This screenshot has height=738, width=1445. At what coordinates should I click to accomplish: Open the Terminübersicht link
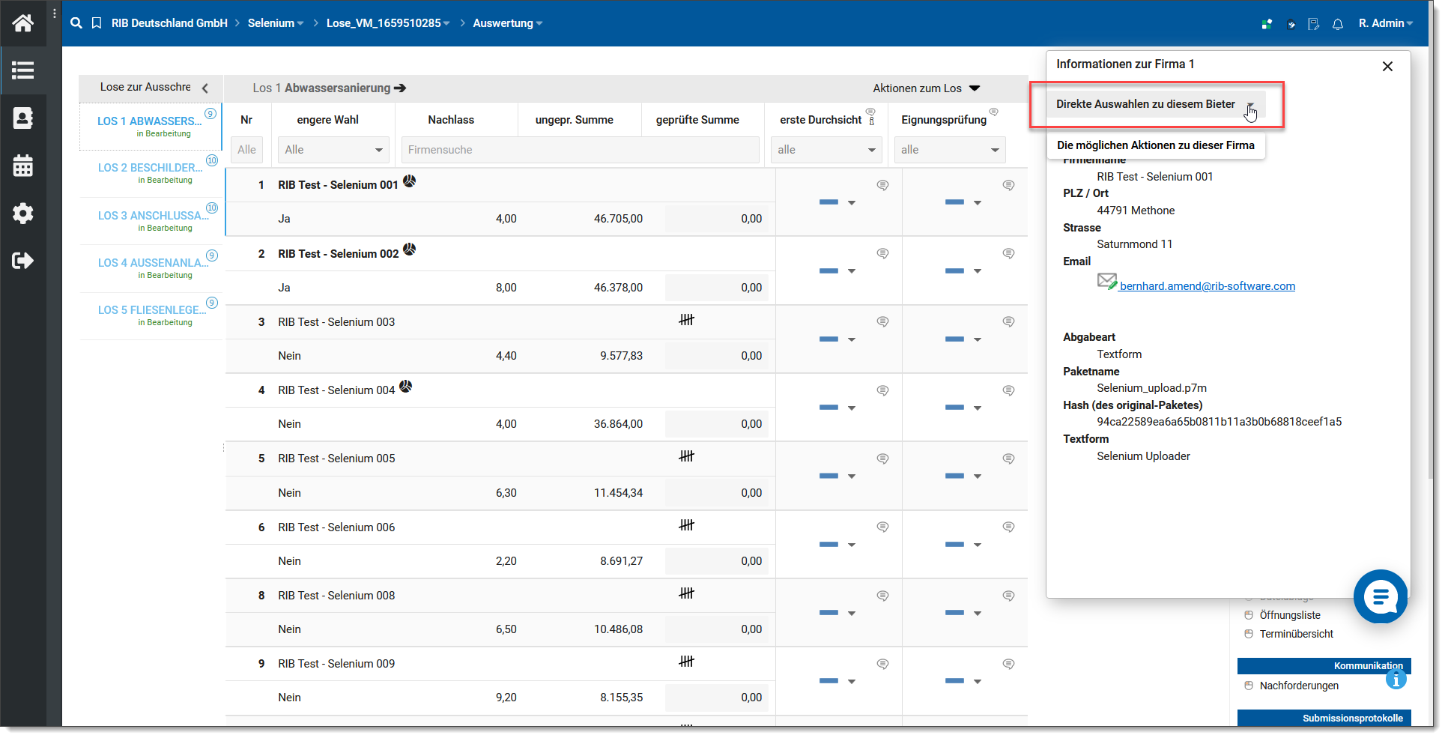pos(1296,634)
